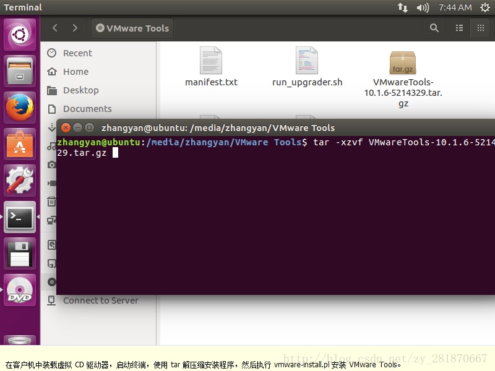Screen dimensions: 495x371
Task: Maximize the terminal window
Action: point(90,128)
